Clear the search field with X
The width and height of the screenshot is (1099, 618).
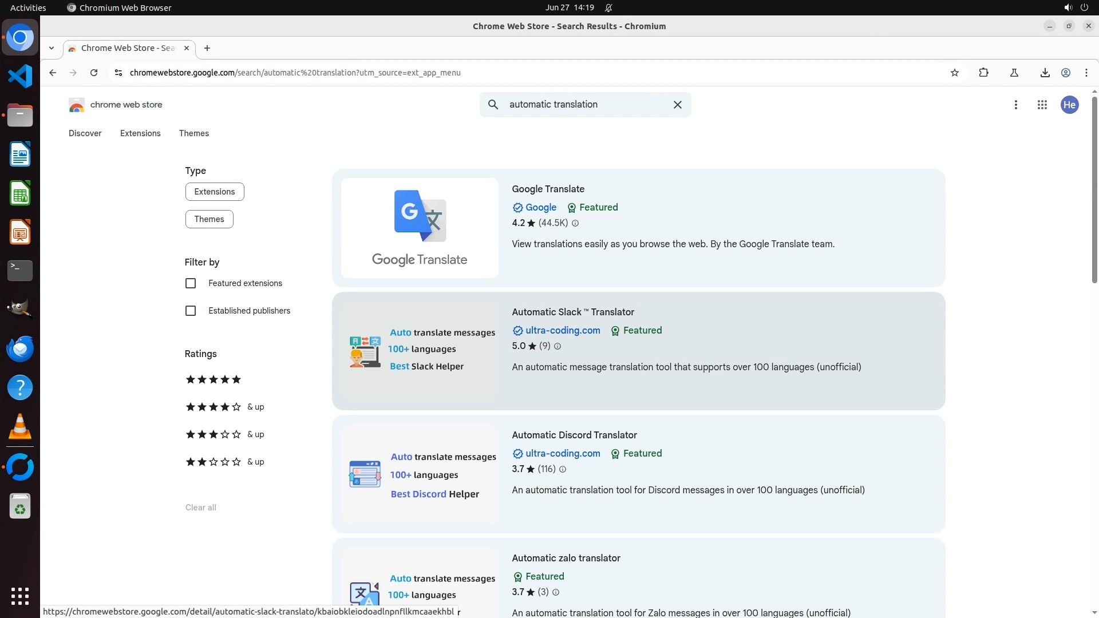(x=677, y=105)
